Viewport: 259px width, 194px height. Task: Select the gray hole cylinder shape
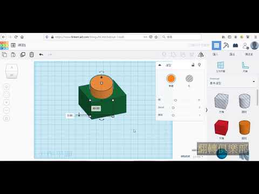point(244,101)
